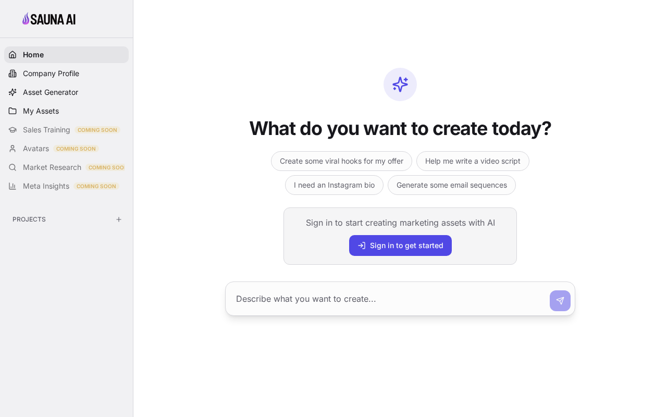Viewport: 667px width, 417px height.
Task: Click the large sparkle icon above heading
Action: (x=400, y=84)
